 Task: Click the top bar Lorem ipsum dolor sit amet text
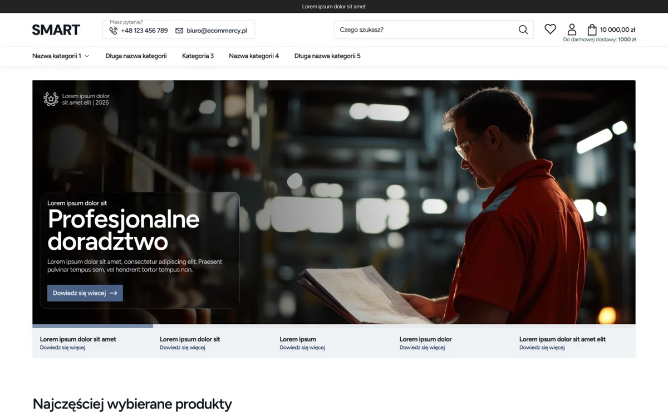pyautogui.click(x=334, y=7)
